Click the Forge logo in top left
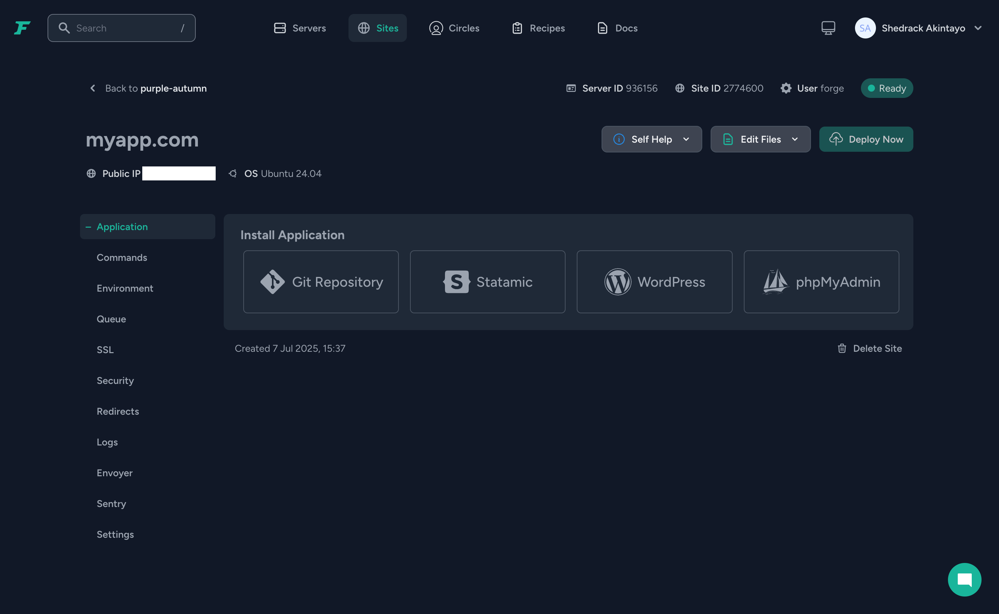The image size is (999, 614). (22, 28)
